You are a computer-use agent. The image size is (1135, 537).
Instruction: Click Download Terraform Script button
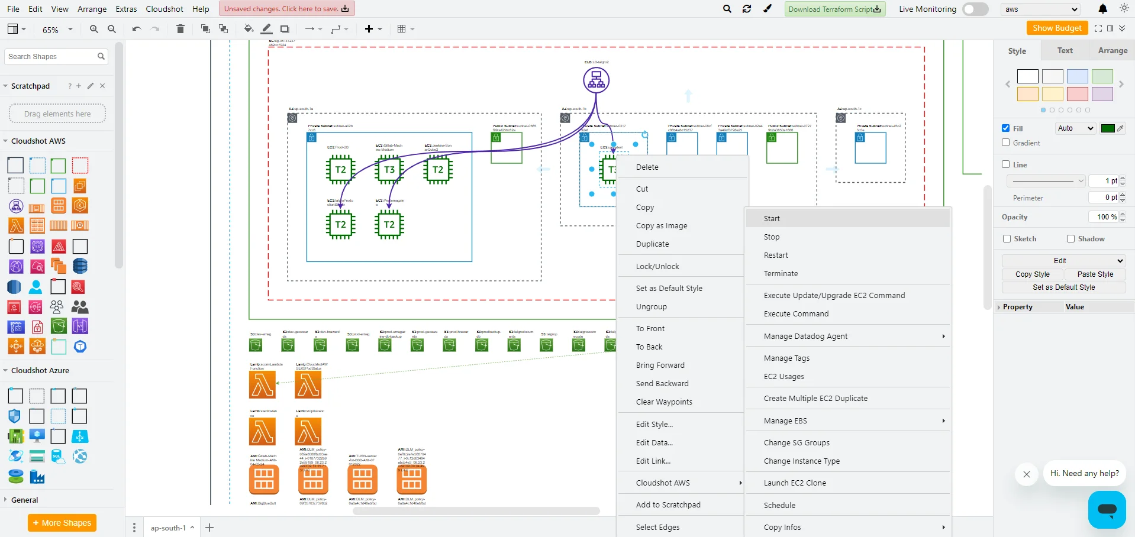(x=835, y=9)
